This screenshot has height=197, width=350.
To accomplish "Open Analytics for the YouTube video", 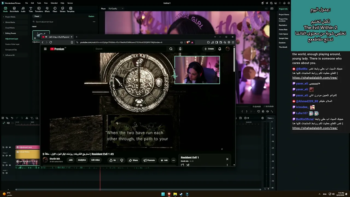I will 82,160.
